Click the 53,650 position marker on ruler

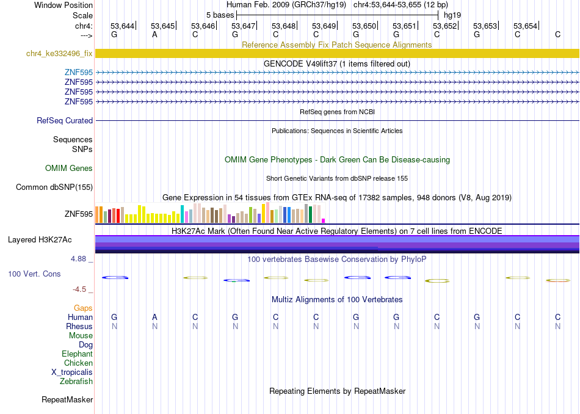coord(364,26)
